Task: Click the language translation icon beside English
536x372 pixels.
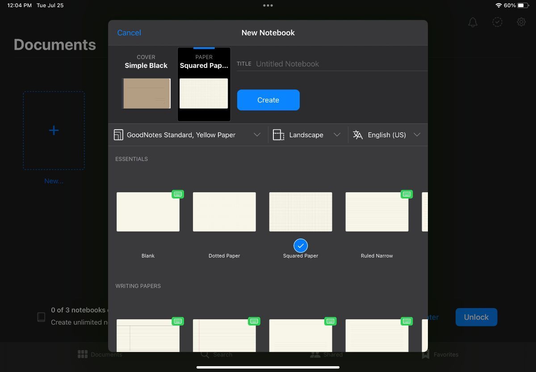Action: click(x=358, y=135)
